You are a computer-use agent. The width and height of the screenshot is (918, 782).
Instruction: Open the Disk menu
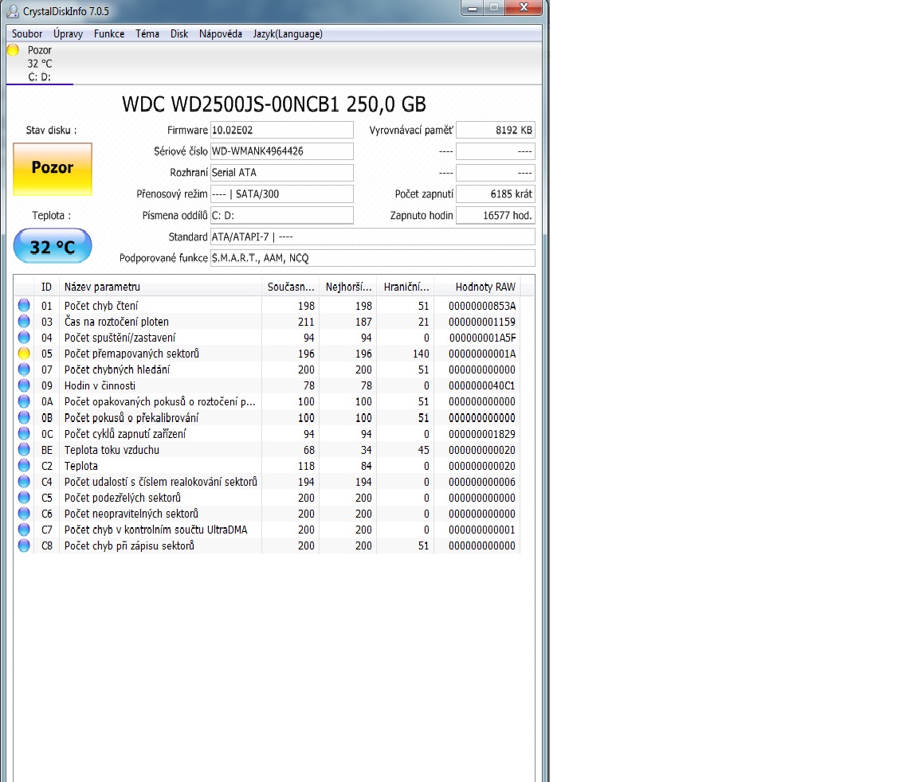pyautogui.click(x=179, y=34)
